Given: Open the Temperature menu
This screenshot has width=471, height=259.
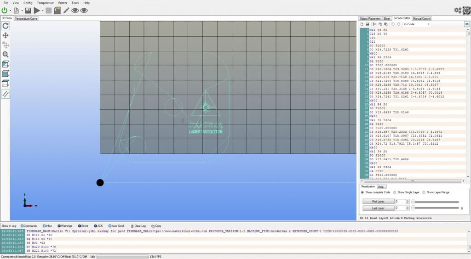Looking at the screenshot, I should 45,3.
